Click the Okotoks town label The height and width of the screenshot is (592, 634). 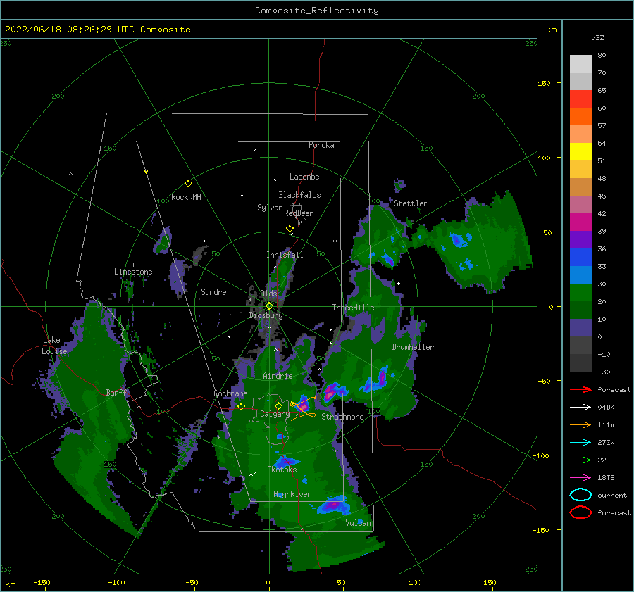[x=282, y=470]
